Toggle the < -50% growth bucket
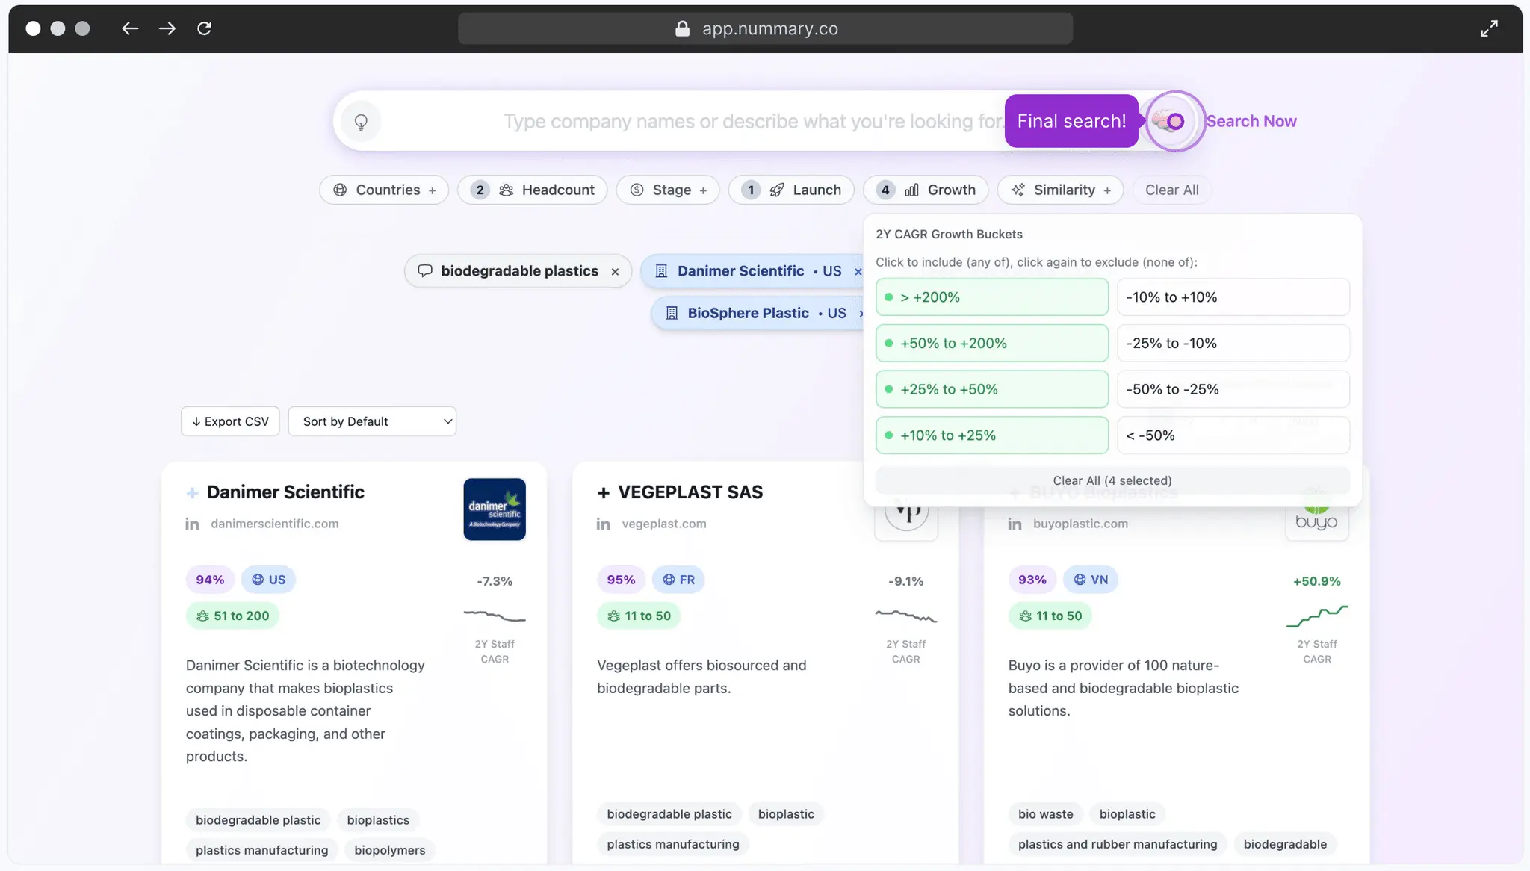The image size is (1530, 871). pyautogui.click(x=1233, y=435)
